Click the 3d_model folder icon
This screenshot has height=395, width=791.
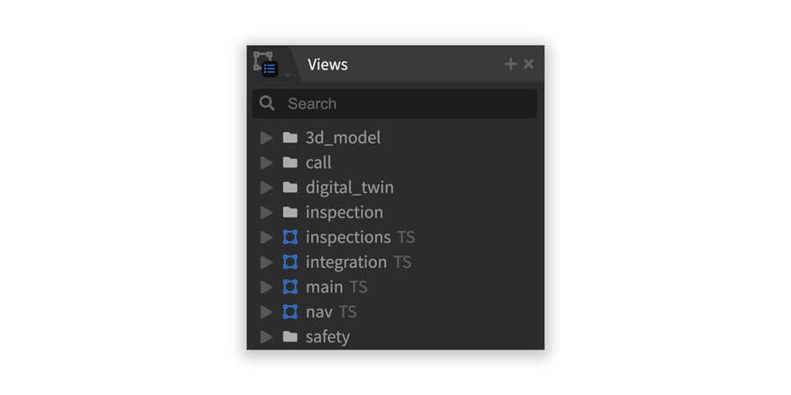(x=290, y=138)
